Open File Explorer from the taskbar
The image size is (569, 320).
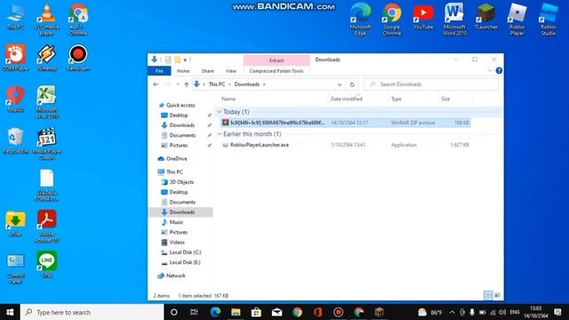coord(236,312)
